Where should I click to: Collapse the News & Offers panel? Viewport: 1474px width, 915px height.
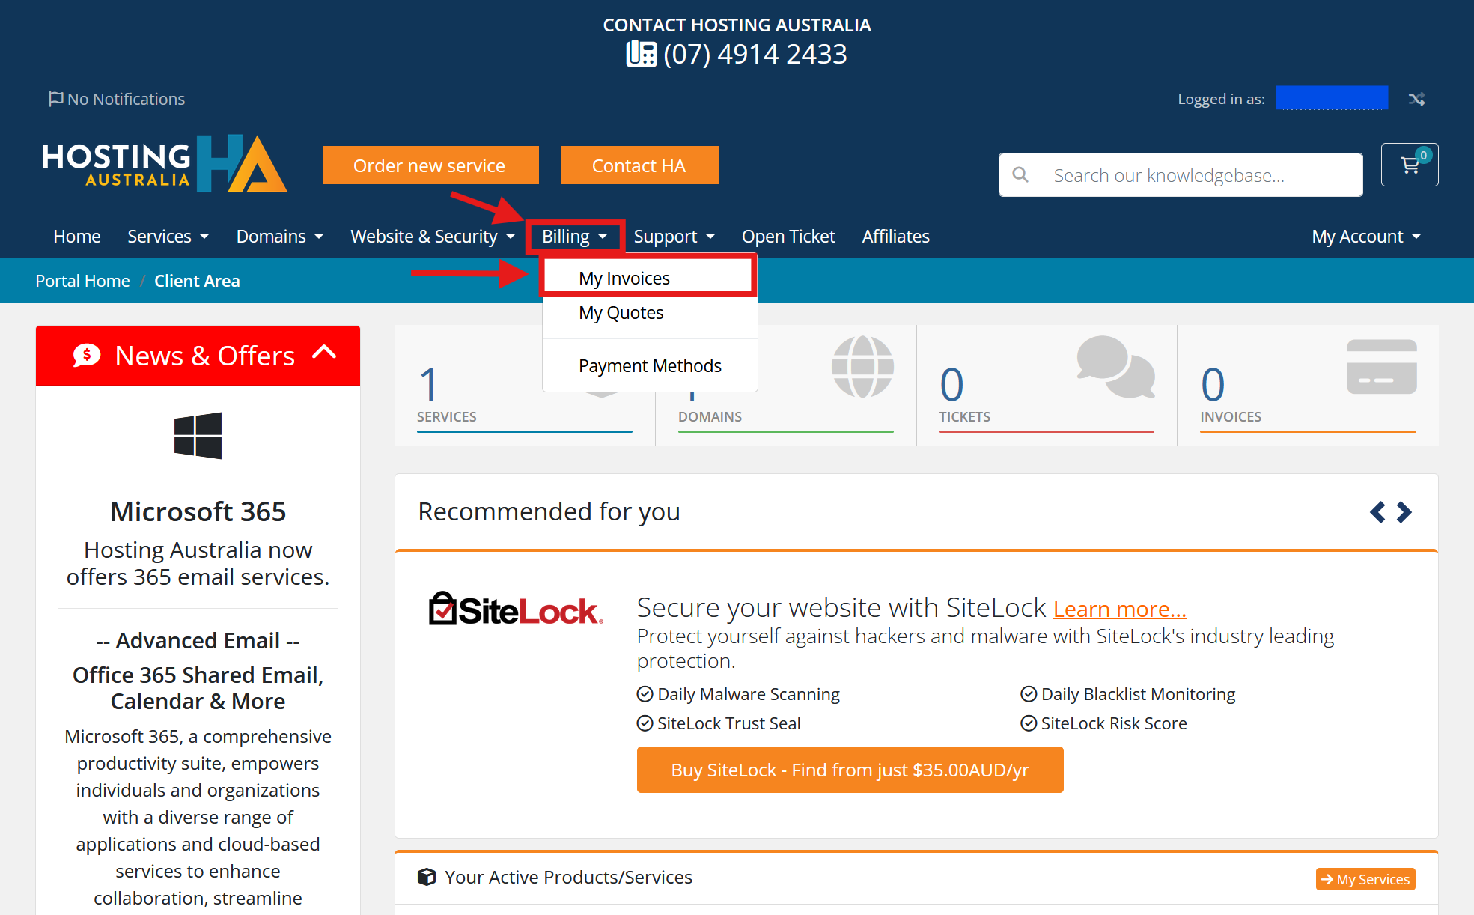point(324,352)
